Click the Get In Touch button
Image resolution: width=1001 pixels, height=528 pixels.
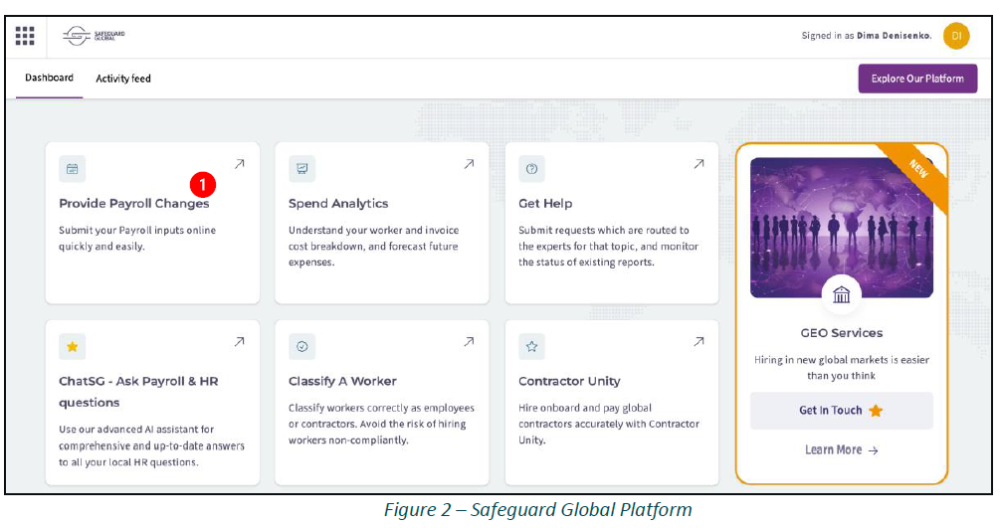click(x=842, y=411)
